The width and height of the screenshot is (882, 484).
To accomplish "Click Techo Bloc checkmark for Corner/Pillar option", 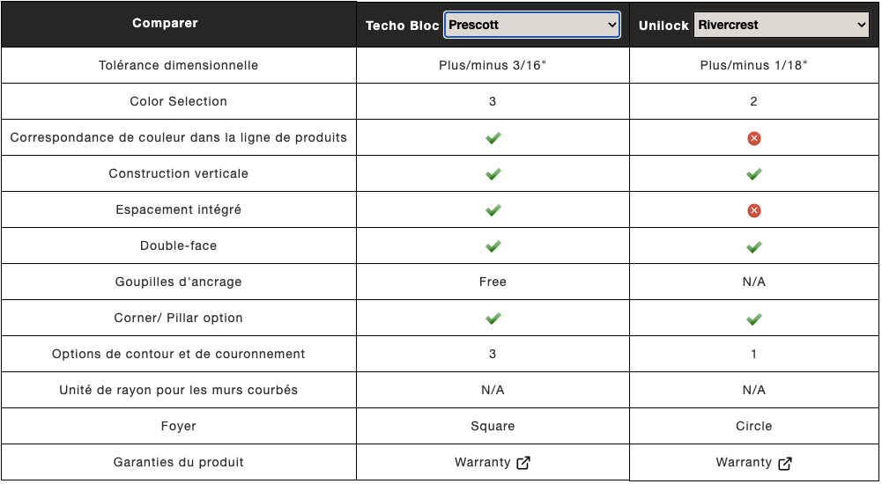I will tap(493, 319).
